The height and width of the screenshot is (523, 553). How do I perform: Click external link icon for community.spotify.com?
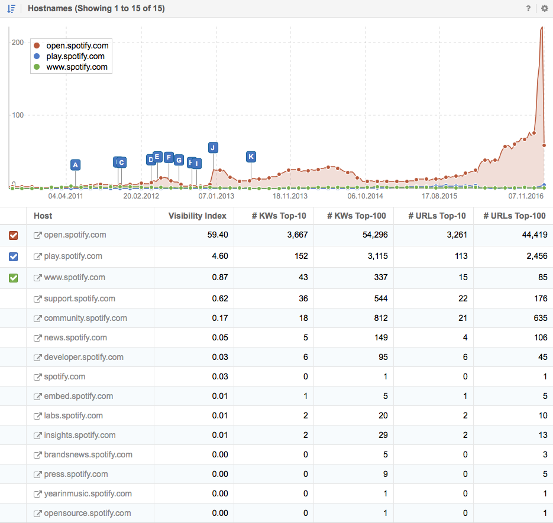pos(38,319)
